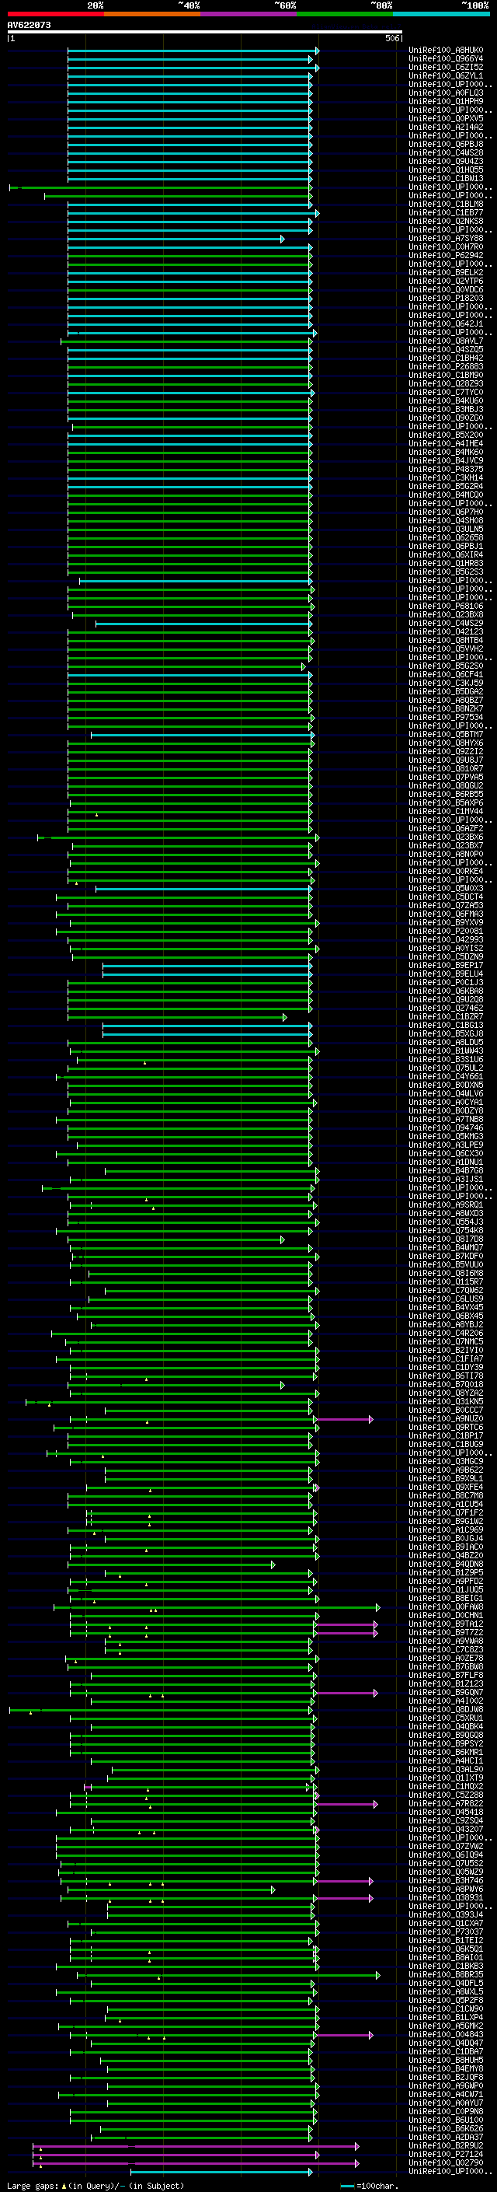
Task: Select the UniRef100_C1EB77 label
Action: point(446,213)
